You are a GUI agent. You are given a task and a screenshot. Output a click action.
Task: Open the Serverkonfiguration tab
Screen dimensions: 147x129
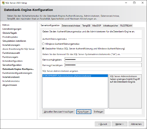(50, 25)
